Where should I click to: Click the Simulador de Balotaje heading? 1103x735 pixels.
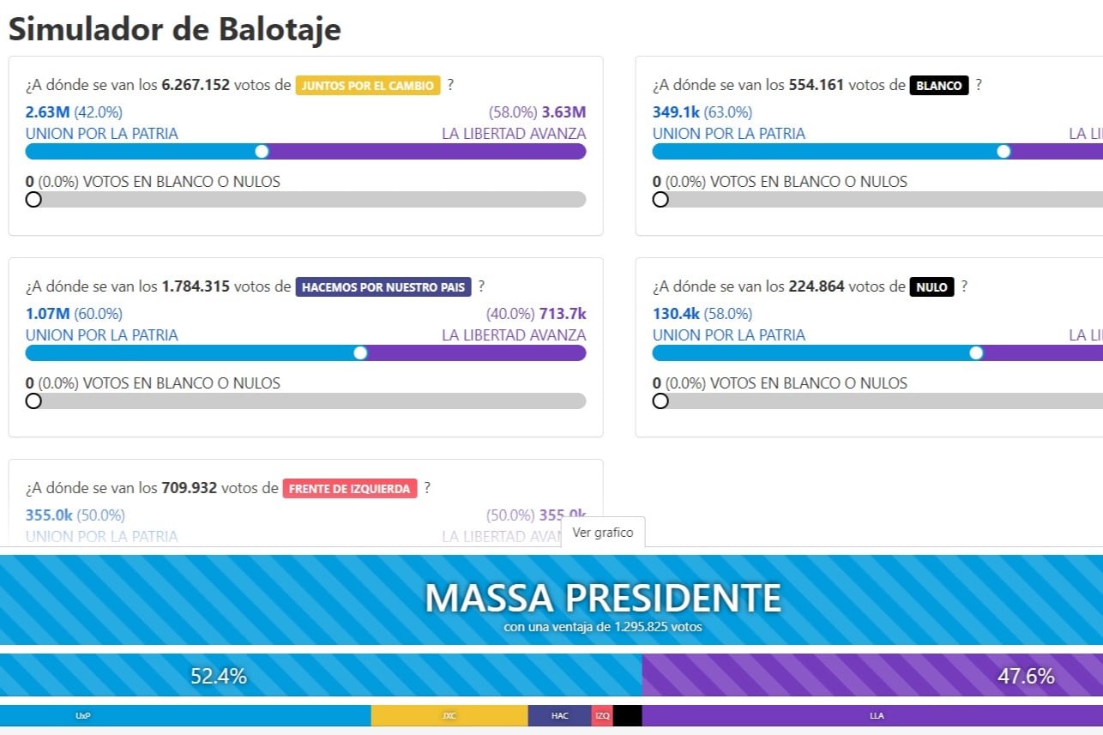pos(174,28)
